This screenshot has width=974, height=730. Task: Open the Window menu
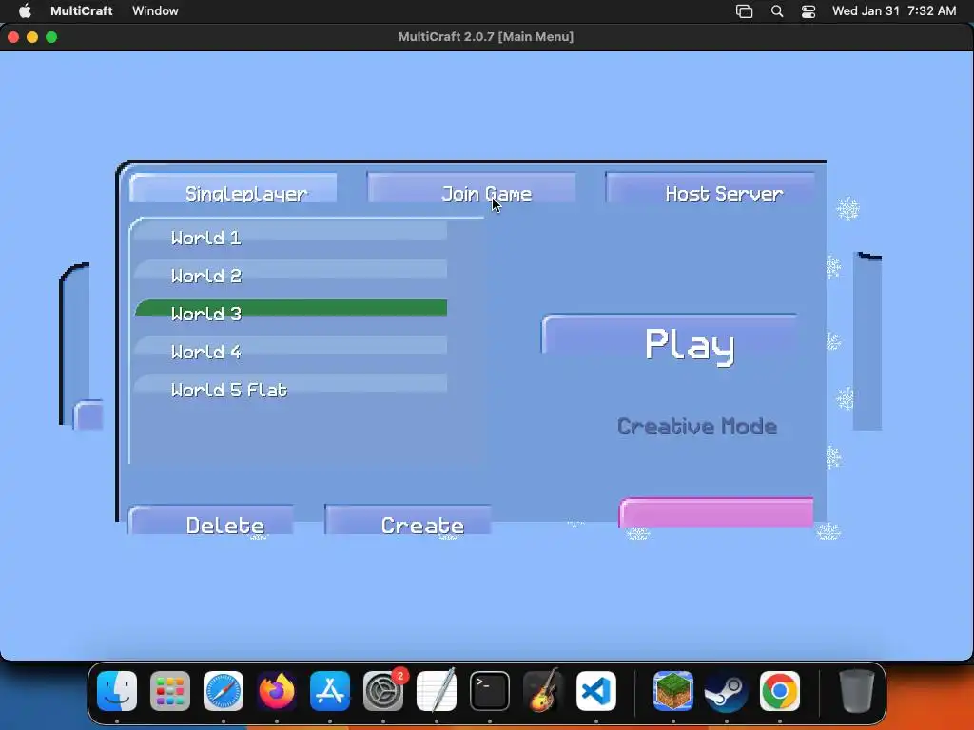pos(155,10)
